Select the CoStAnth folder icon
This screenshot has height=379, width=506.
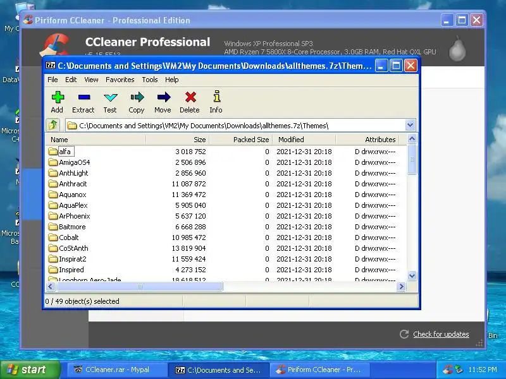53,248
